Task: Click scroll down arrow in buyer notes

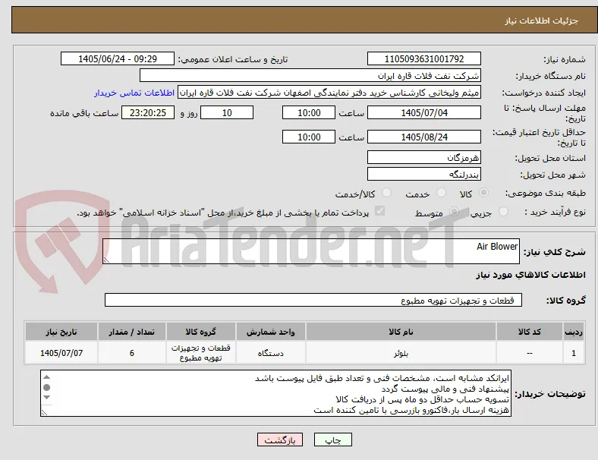Action: point(46,398)
